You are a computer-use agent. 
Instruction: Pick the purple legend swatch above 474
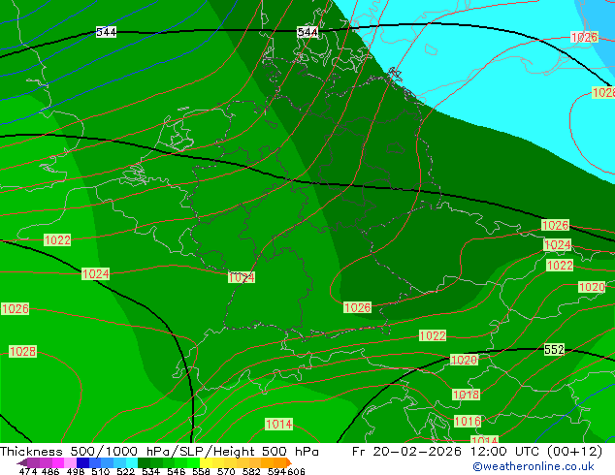[33, 462]
